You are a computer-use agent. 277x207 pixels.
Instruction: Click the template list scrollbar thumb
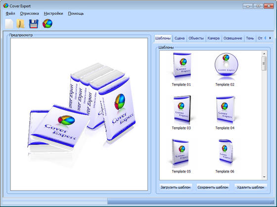point(264,64)
